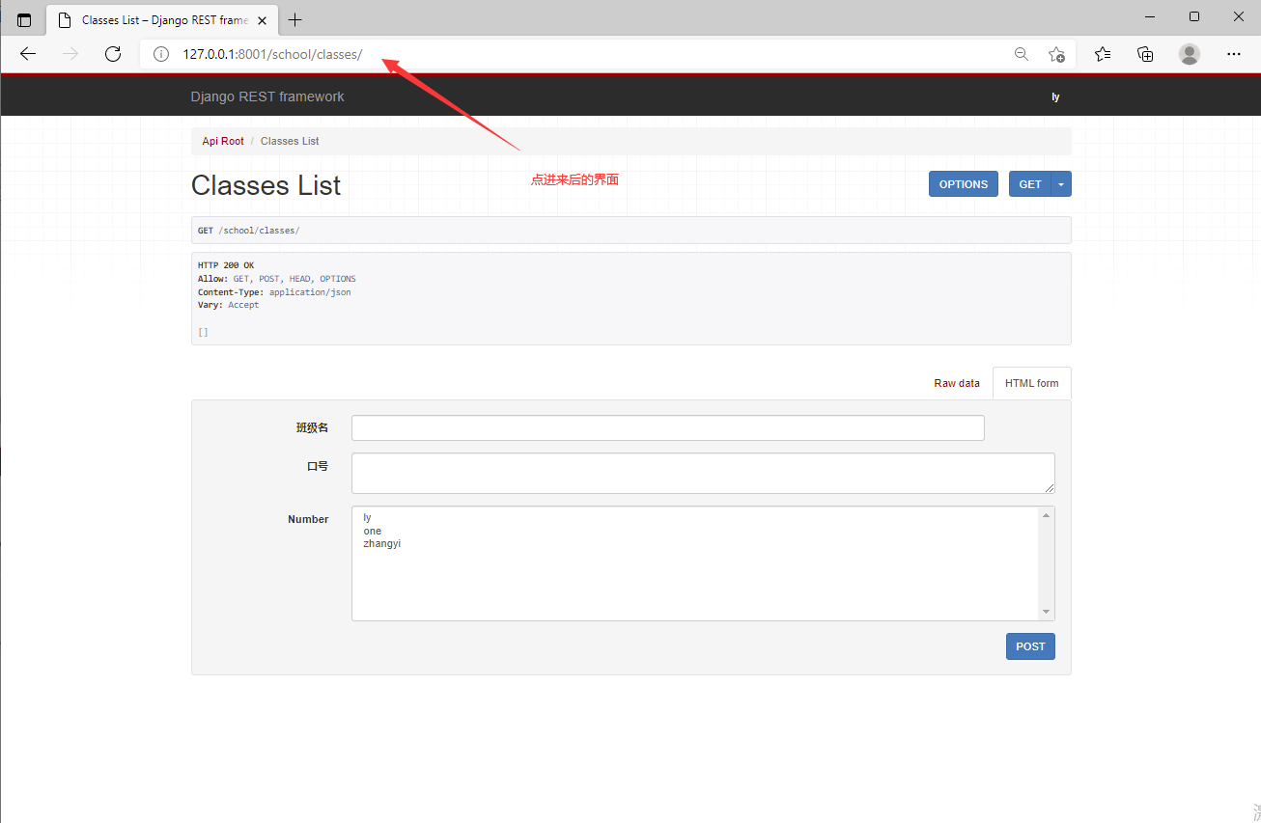The height and width of the screenshot is (823, 1261).
Task: Click the Number list scroll down arrow
Action: pyautogui.click(x=1046, y=612)
